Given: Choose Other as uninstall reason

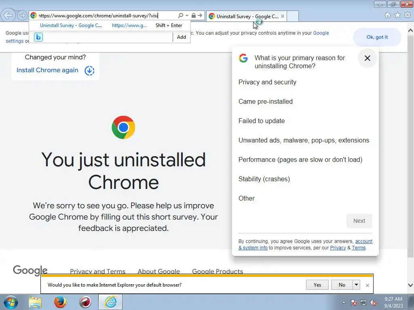Looking at the screenshot, I should click(246, 199).
